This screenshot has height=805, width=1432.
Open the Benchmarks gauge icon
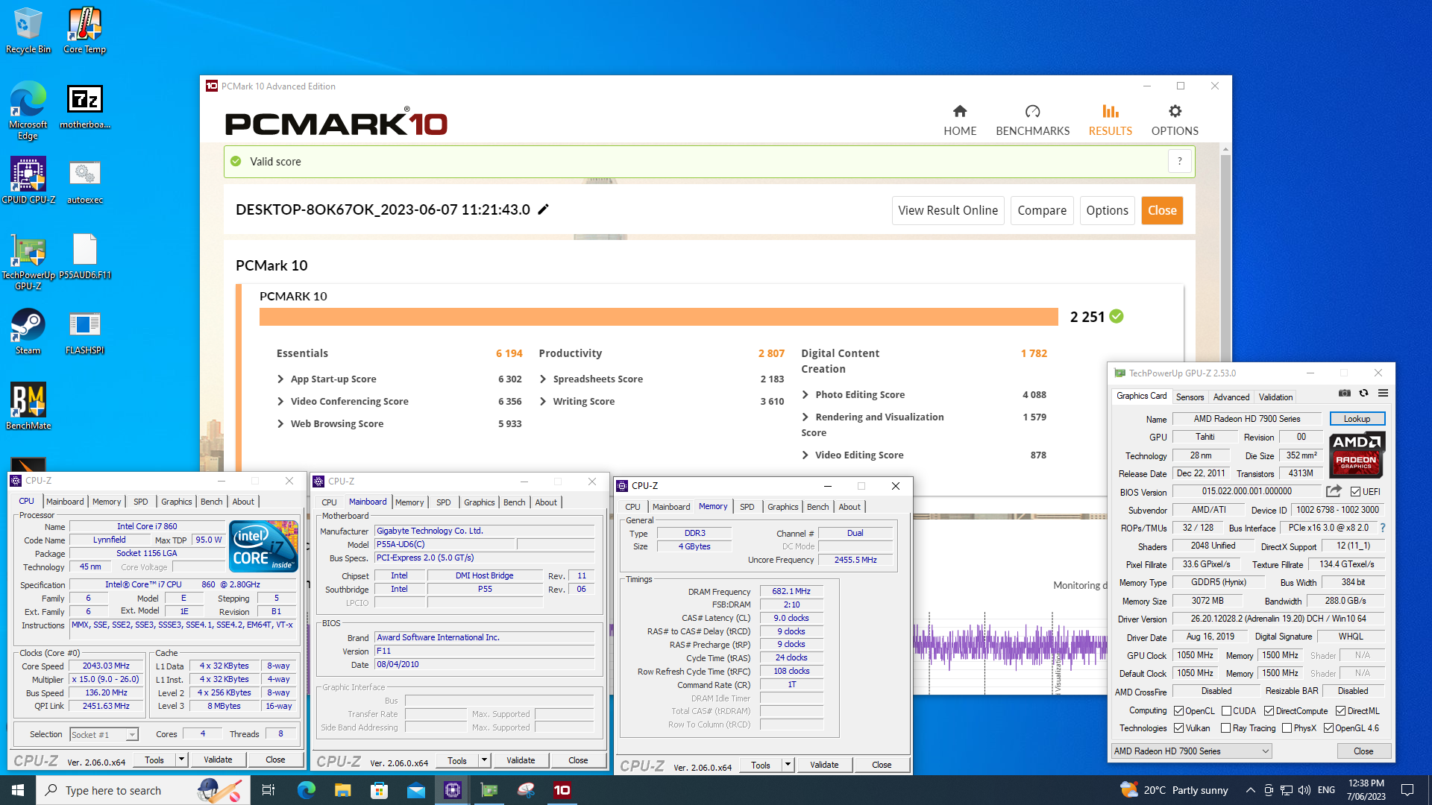point(1032,111)
